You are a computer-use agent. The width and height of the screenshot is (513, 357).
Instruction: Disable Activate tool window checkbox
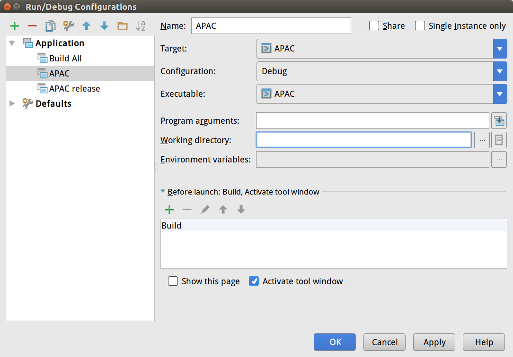(254, 281)
